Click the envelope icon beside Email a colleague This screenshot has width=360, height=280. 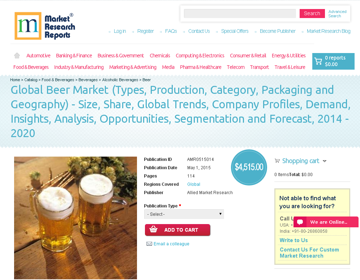[x=149, y=244]
